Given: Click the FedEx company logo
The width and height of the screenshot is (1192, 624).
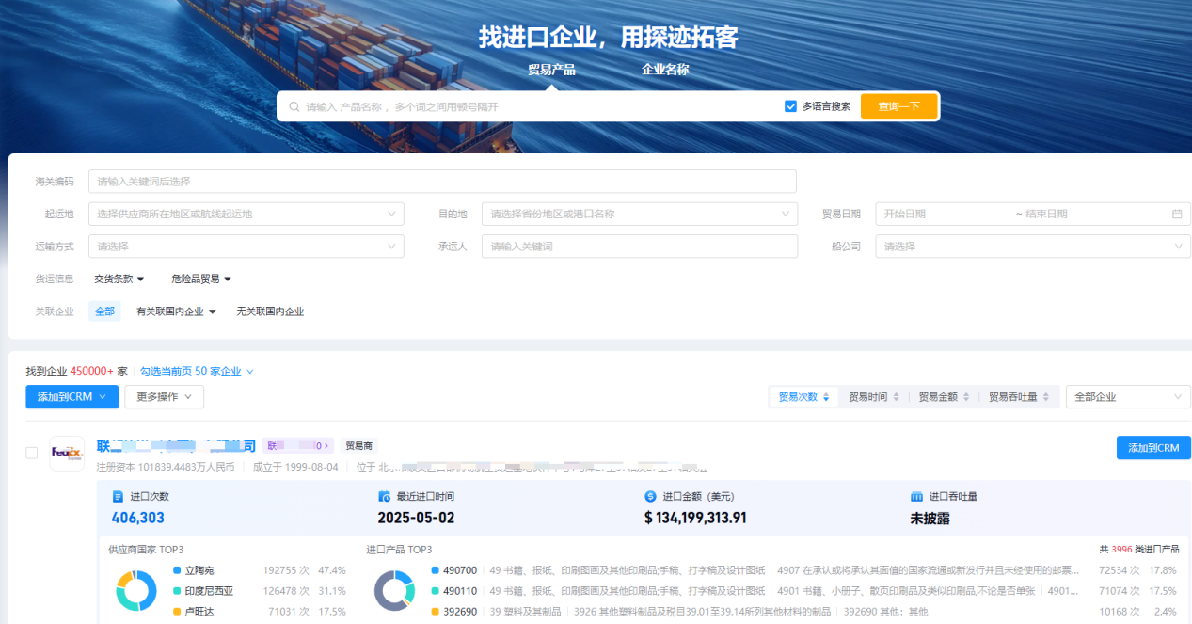Looking at the screenshot, I should pyautogui.click(x=67, y=453).
